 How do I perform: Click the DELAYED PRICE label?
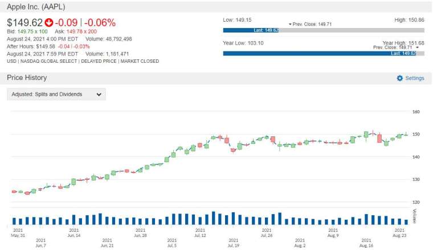[x=99, y=61]
